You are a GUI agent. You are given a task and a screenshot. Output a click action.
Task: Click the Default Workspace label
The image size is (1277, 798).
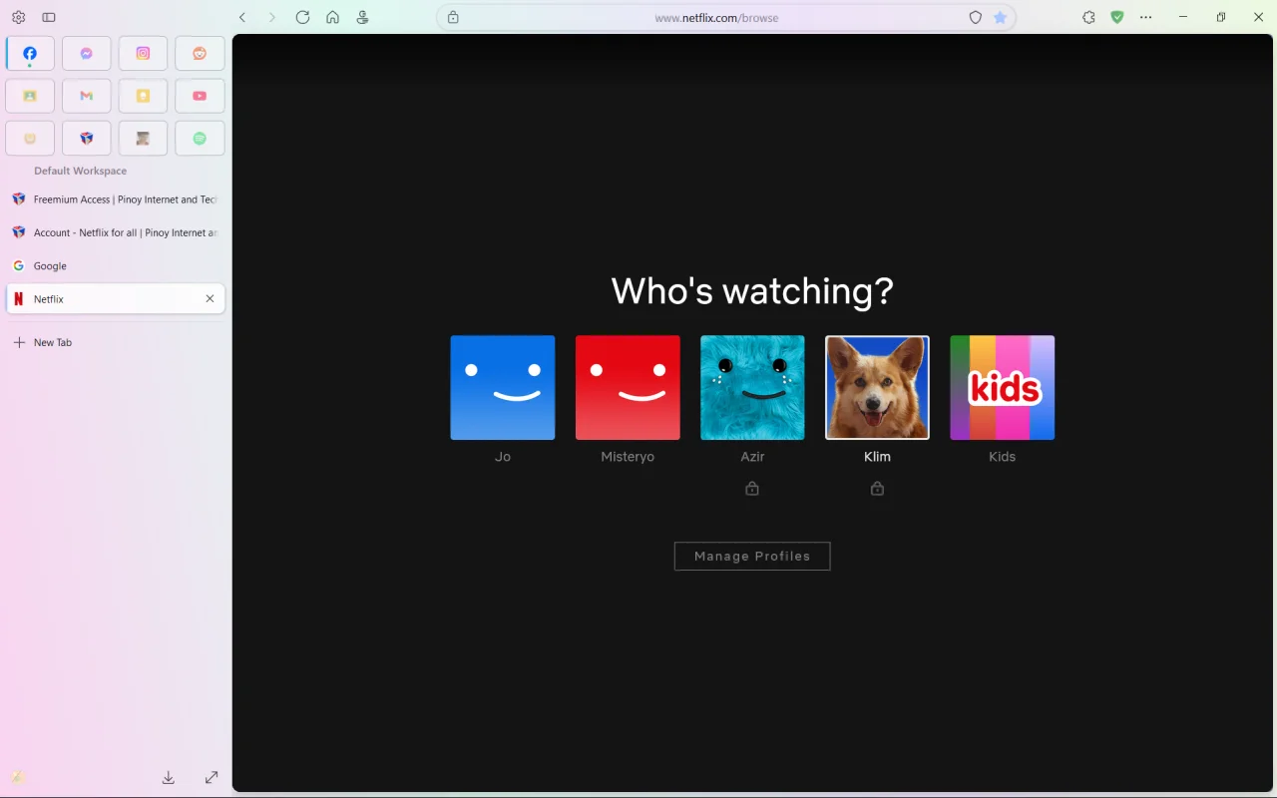pyautogui.click(x=80, y=171)
